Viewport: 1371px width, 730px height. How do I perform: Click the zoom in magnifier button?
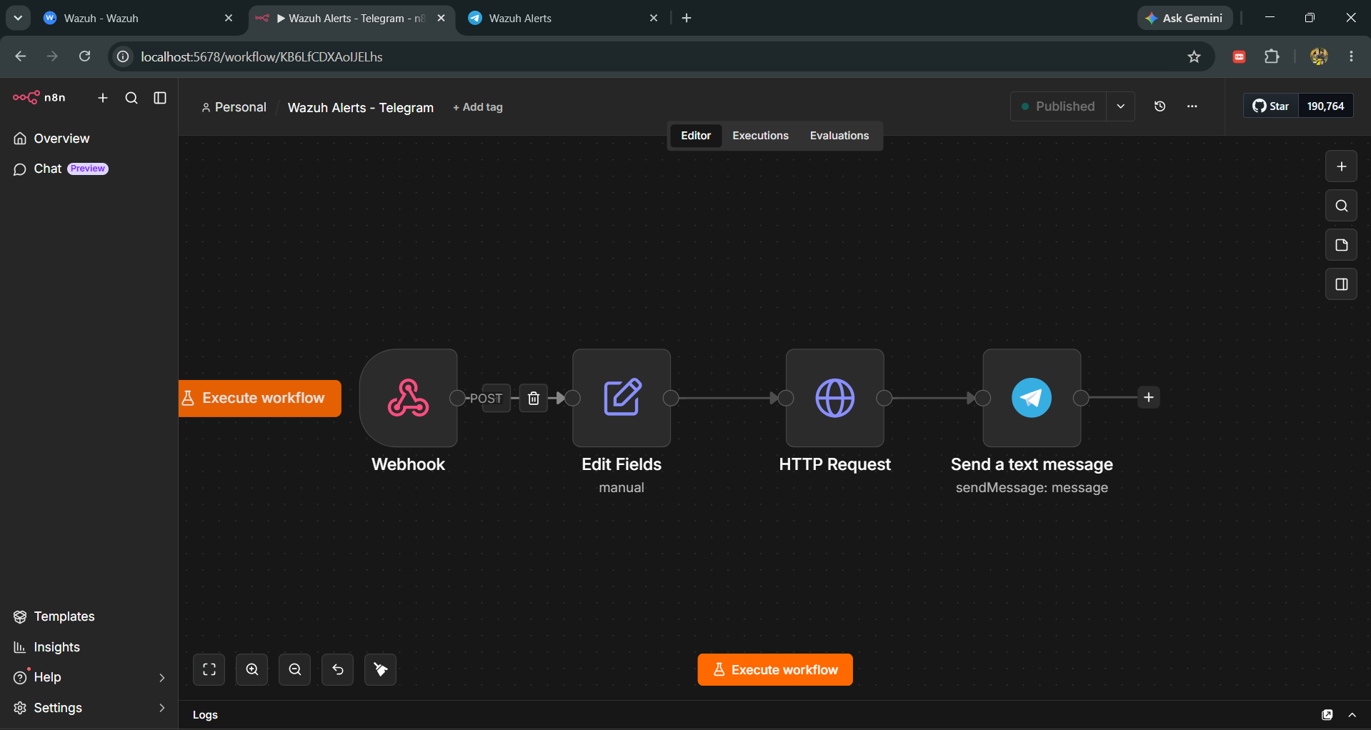pos(252,669)
